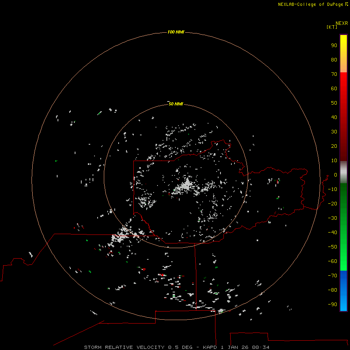Click the -10 value on the velocity scale
Viewport: 350px width, 350px height.
(332, 189)
